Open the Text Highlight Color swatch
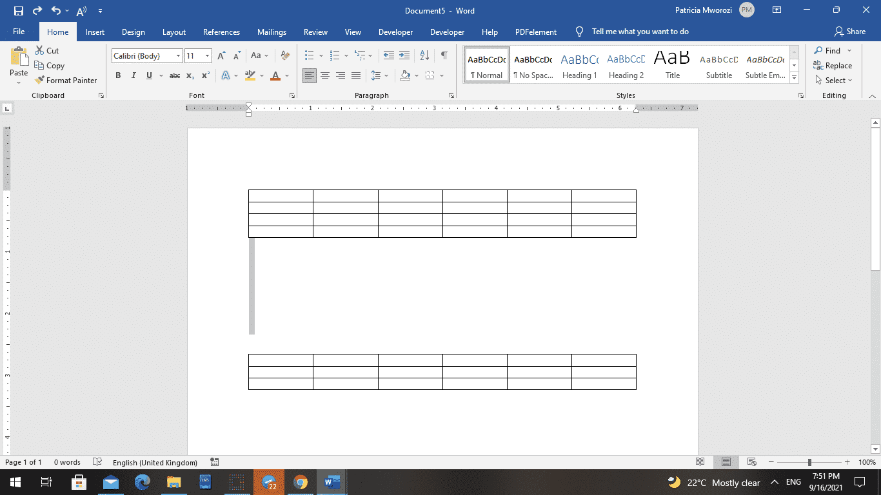 (250, 75)
